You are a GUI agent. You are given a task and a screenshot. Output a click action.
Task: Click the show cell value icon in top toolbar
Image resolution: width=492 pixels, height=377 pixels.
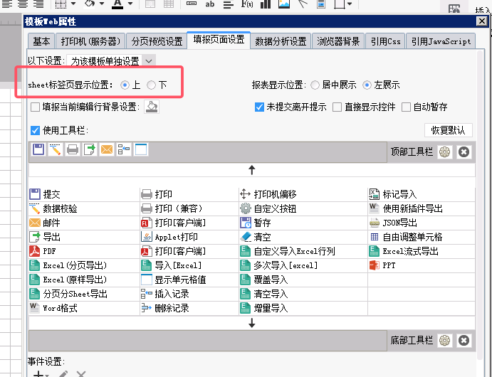141,149
